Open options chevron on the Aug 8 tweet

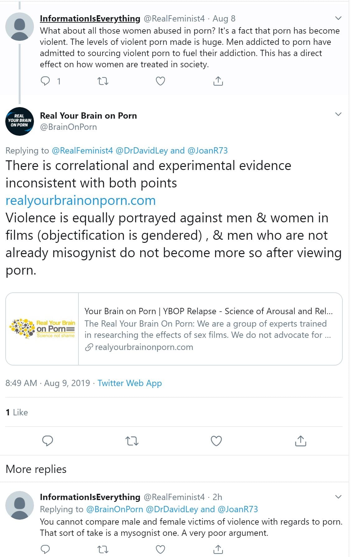pyautogui.click(x=338, y=18)
